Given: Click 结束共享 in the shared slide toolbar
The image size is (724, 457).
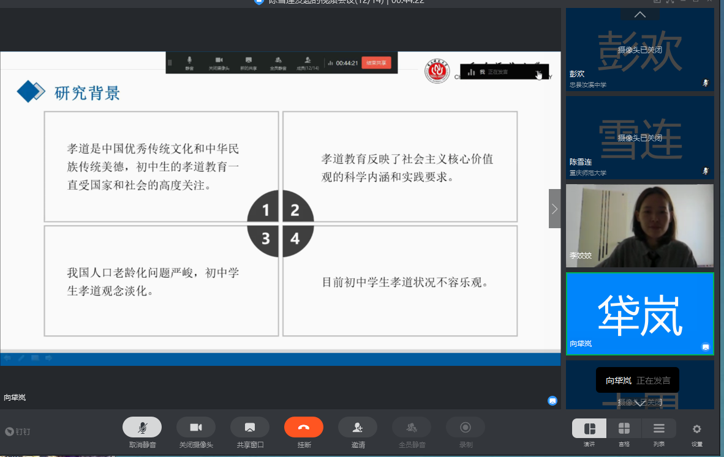Looking at the screenshot, I should pyautogui.click(x=376, y=62).
